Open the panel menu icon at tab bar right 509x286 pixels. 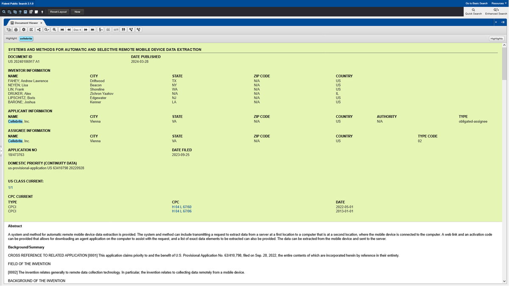[x=503, y=22]
